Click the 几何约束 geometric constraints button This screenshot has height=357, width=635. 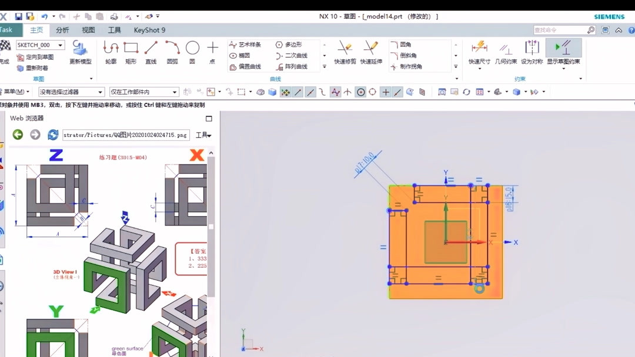click(x=506, y=52)
